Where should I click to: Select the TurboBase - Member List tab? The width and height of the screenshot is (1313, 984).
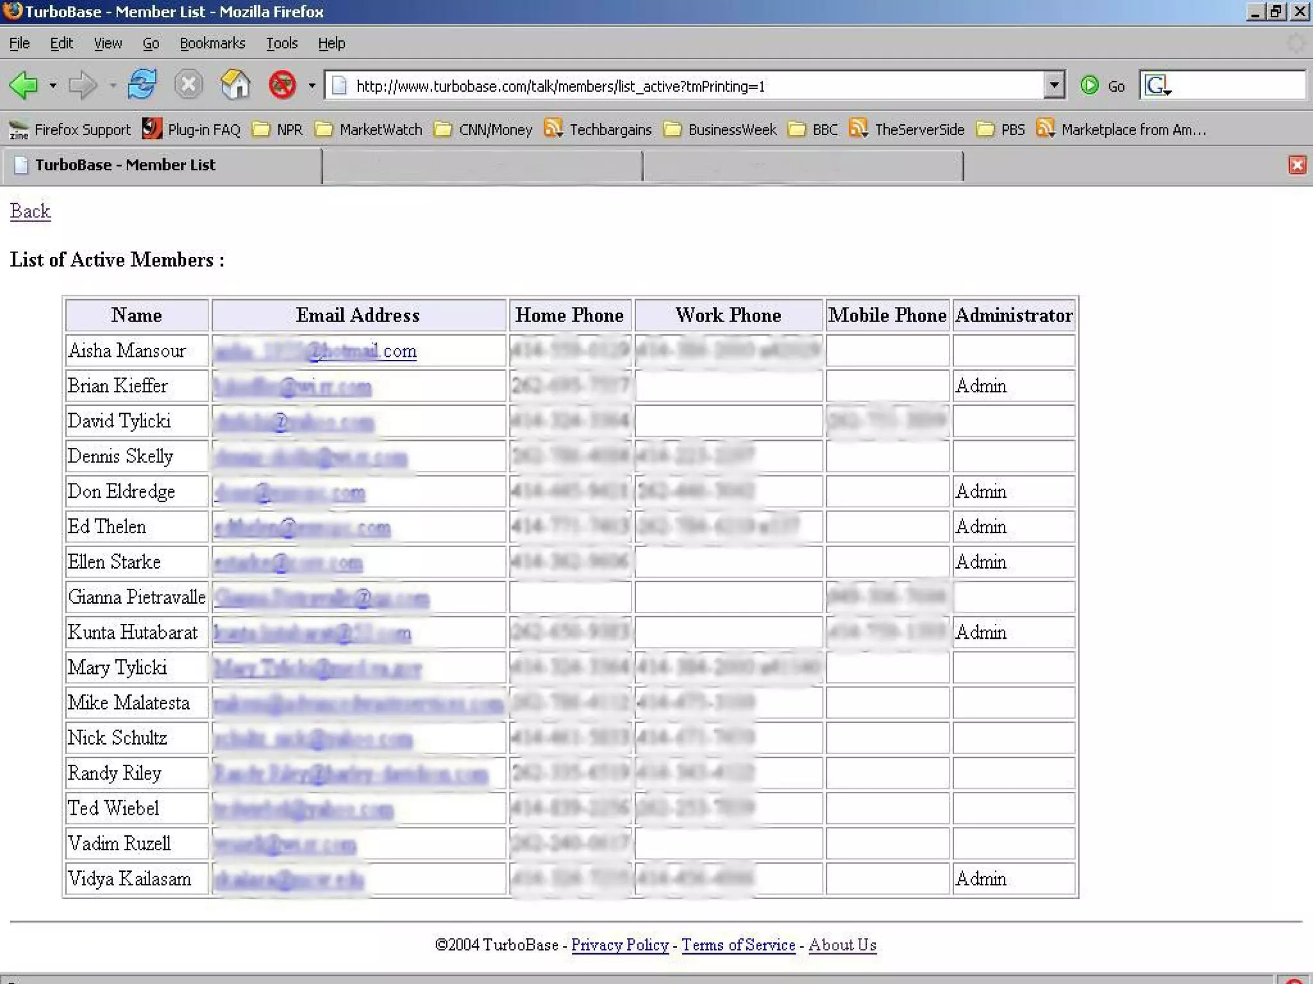125,165
